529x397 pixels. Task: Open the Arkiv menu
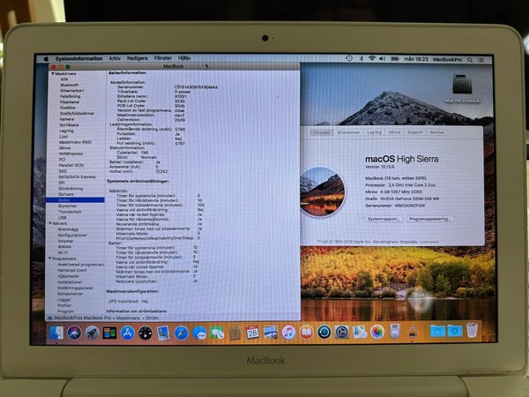[113, 58]
